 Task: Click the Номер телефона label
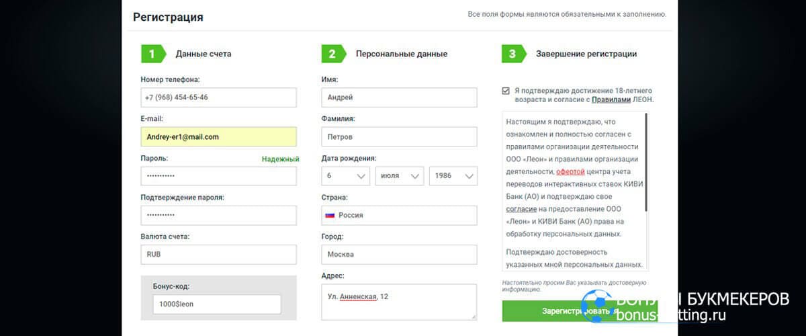point(170,79)
